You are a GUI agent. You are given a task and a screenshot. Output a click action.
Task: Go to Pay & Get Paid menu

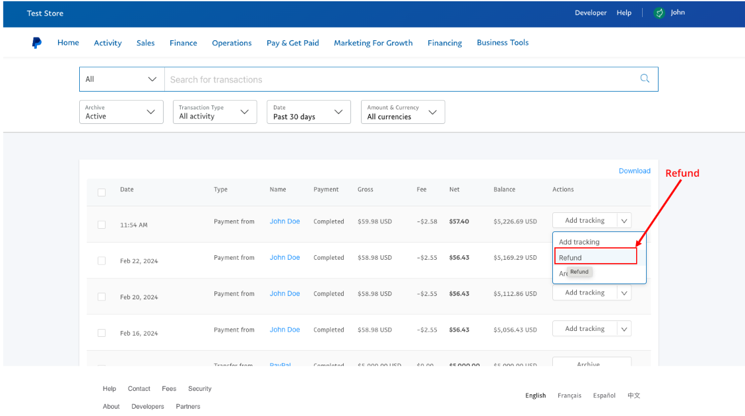(x=292, y=43)
